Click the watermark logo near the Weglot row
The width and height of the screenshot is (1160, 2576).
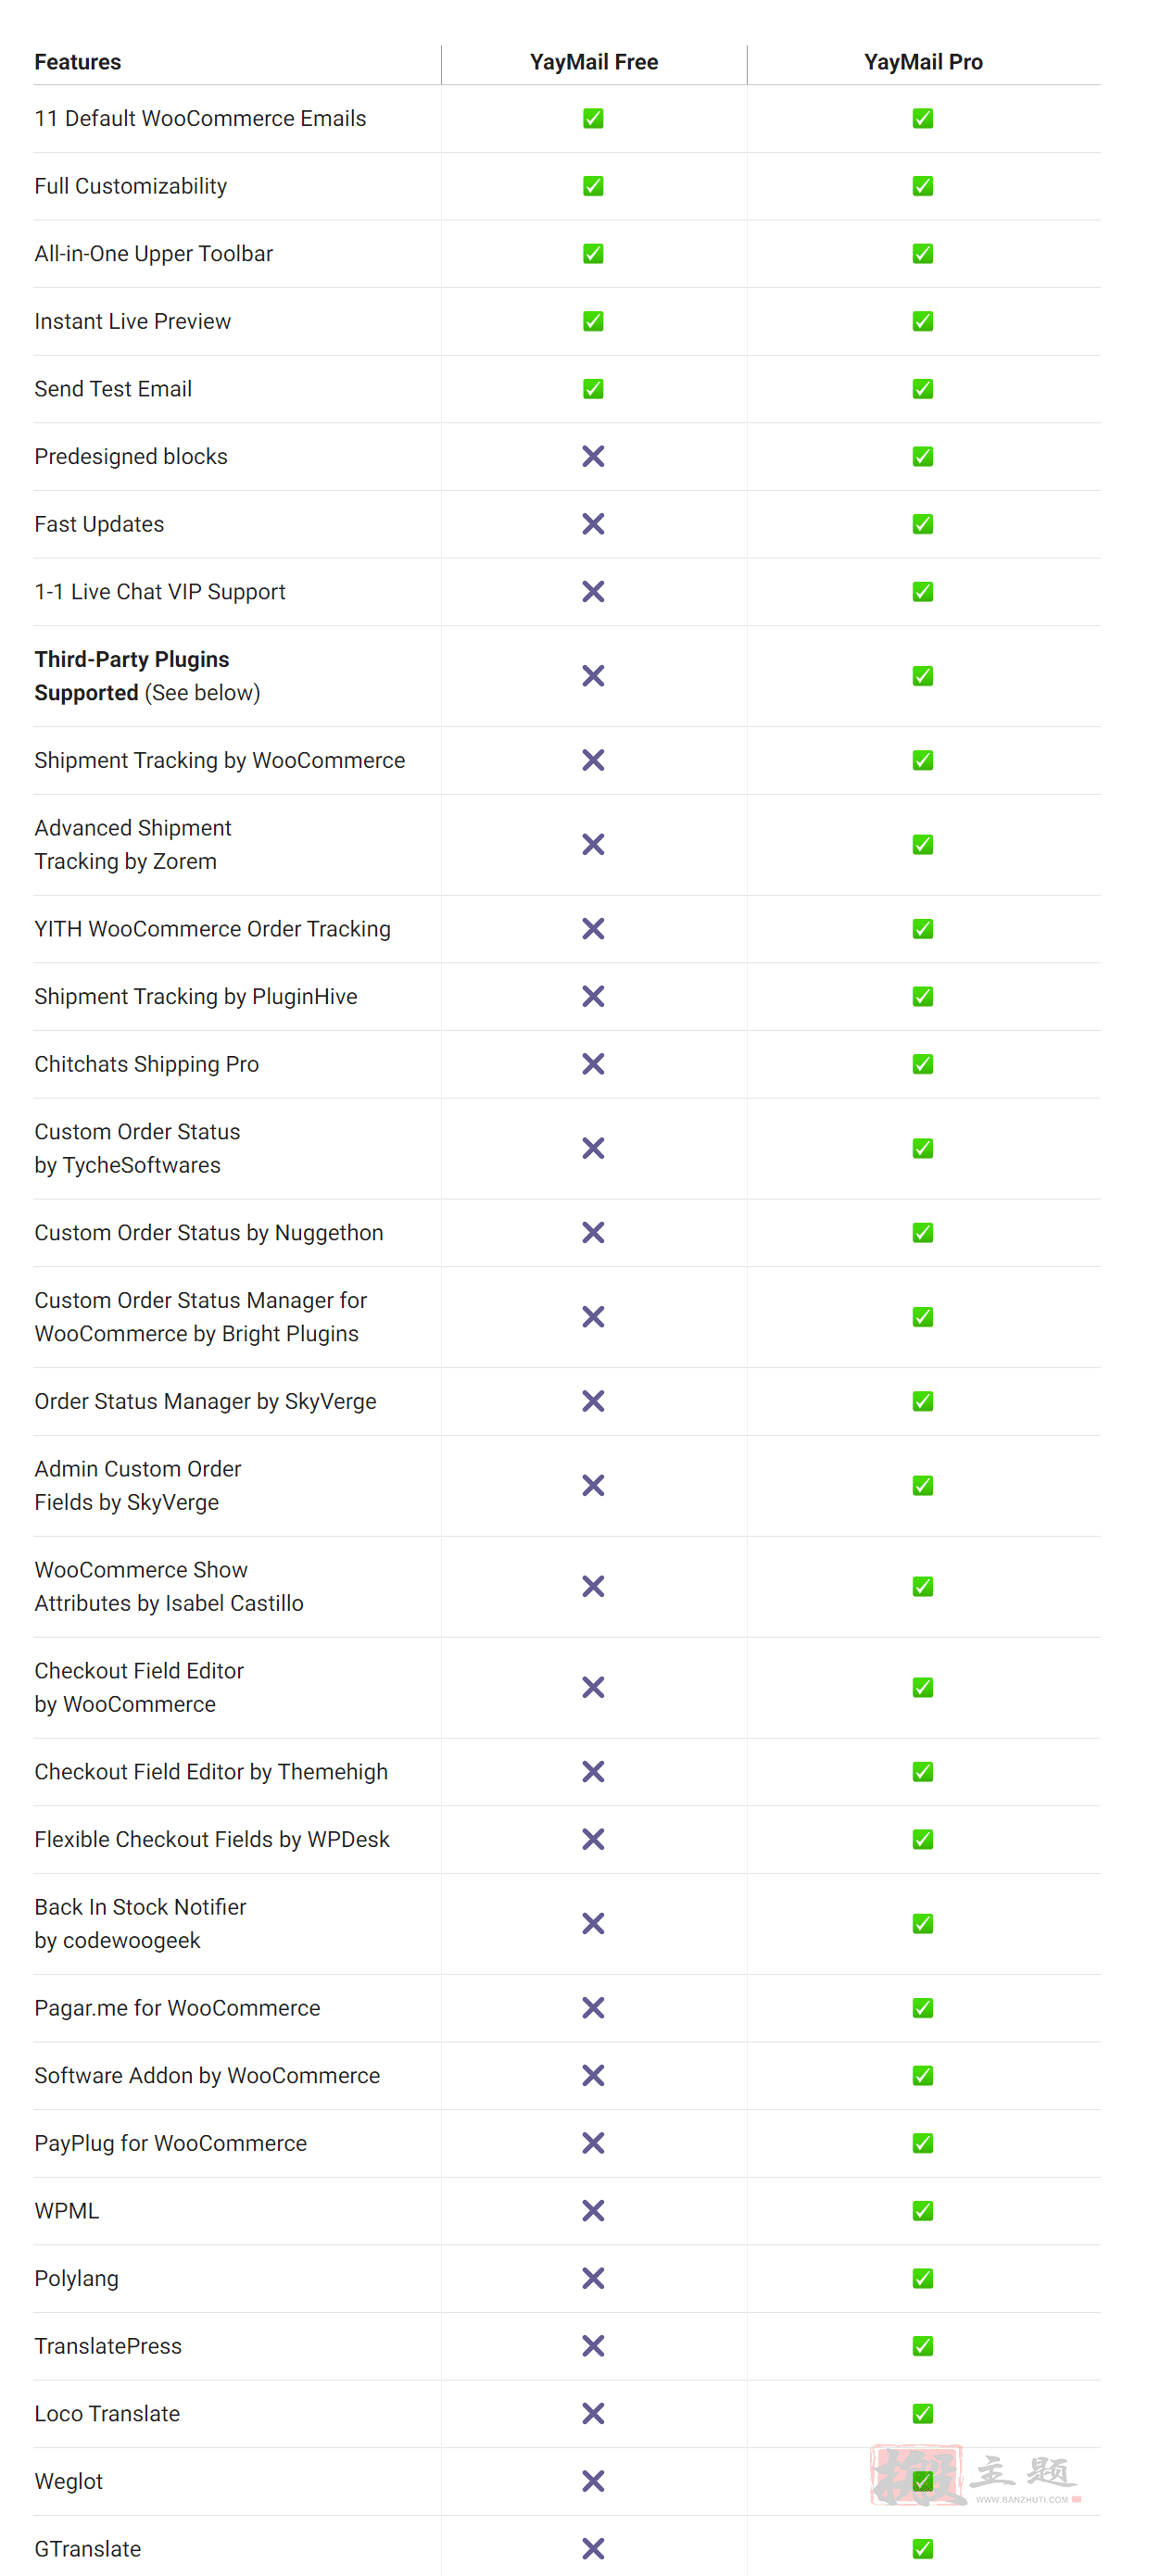point(976,2476)
